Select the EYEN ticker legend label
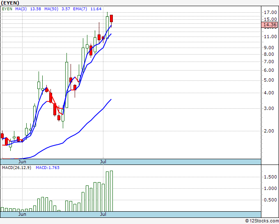The height and width of the screenshot is (224, 279). click(7, 9)
